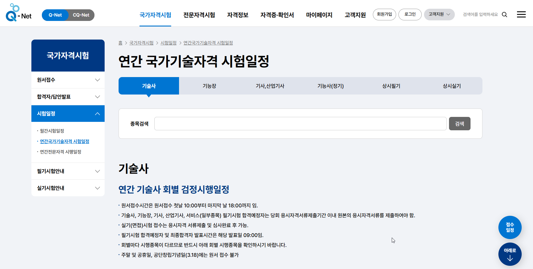This screenshot has width=533, height=269.
Task: Open the 자격정보 menu
Action: [237, 15]
